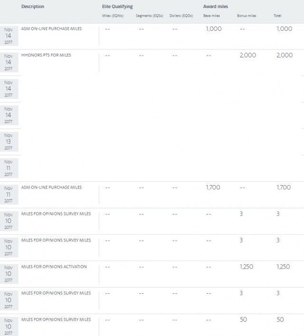
Task: Click the Total column header
Action: pyautogui.click(x=277, y=16)
